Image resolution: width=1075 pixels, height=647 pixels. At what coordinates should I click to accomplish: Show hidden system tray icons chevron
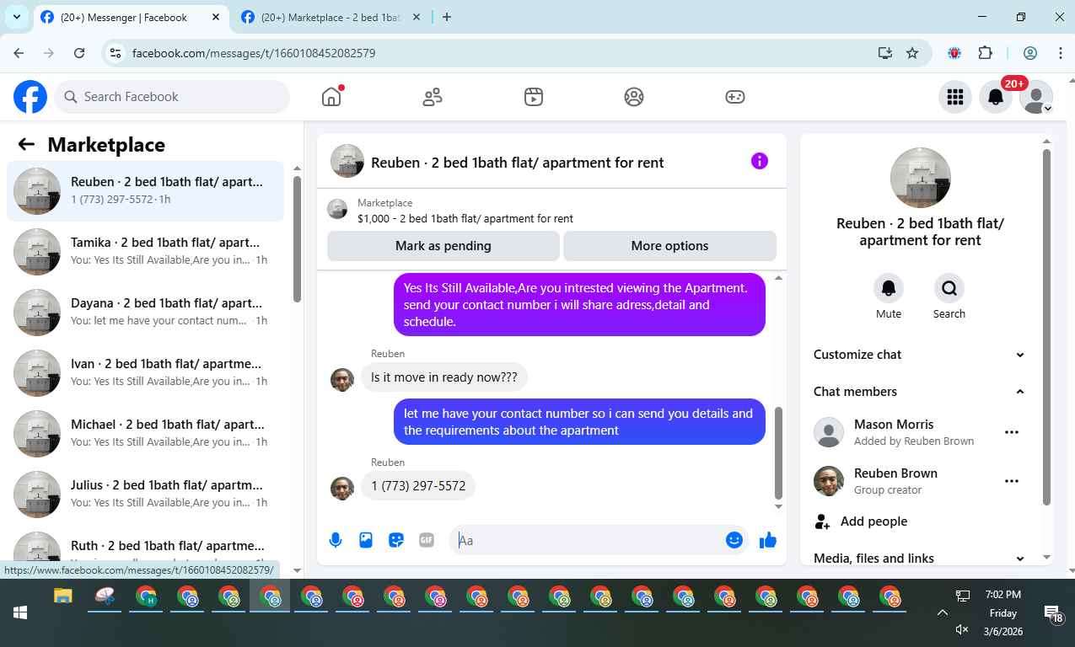click(943, 612)
